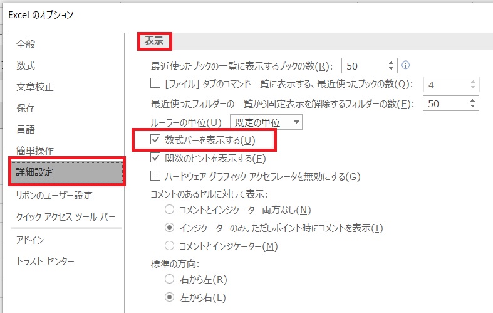
Task: Click the 標準の方向 label
Action: (x=175, y=263)
